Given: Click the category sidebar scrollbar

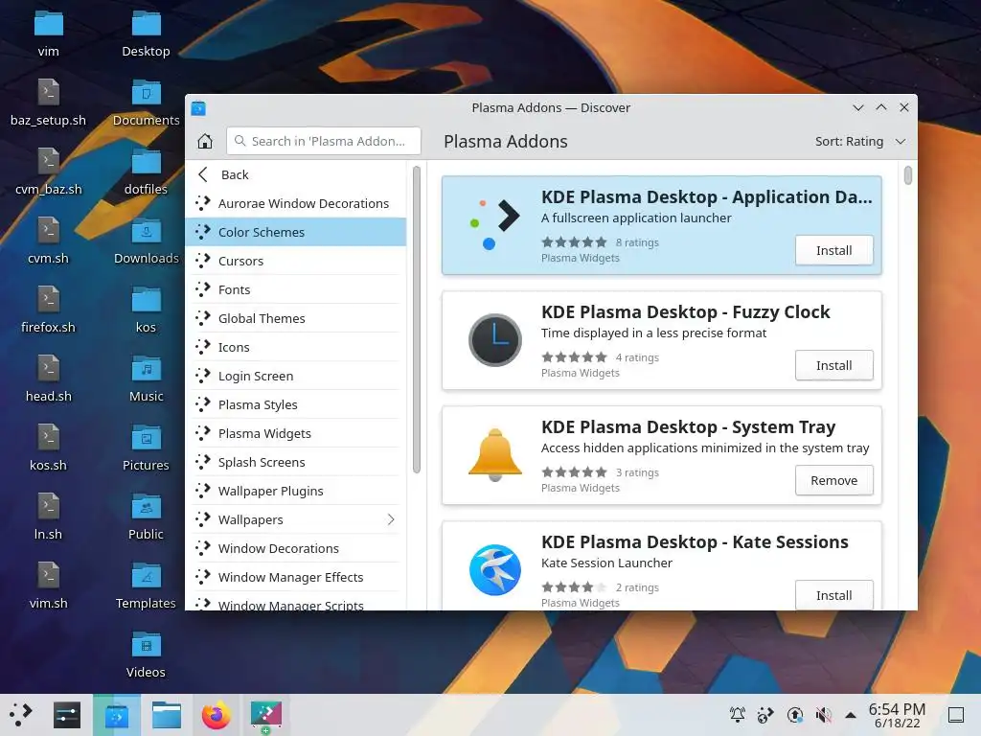Looking at the screenshot, I should point(417,319).
